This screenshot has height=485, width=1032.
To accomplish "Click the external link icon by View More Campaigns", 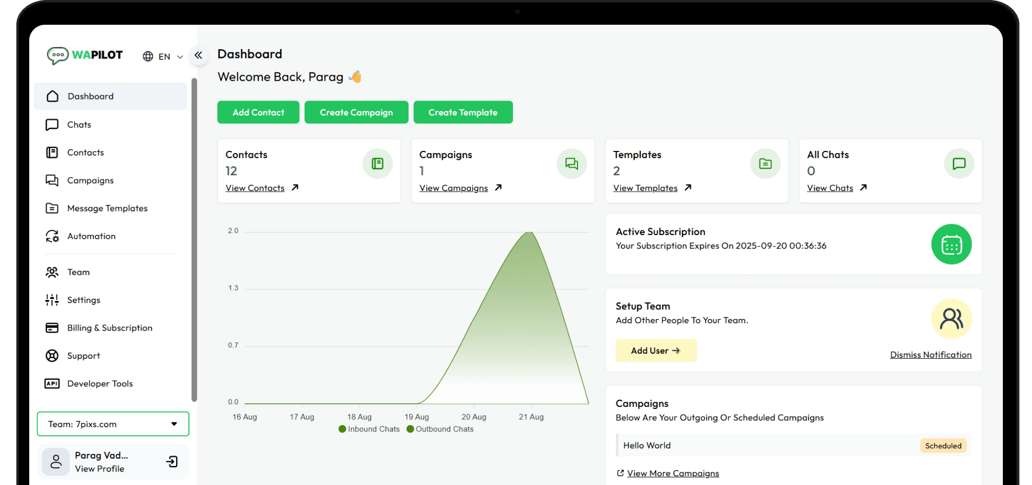I will pos(620,473).
